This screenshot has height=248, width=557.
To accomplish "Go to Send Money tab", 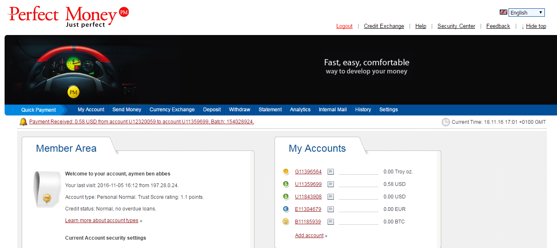I will tap(127, 110).
